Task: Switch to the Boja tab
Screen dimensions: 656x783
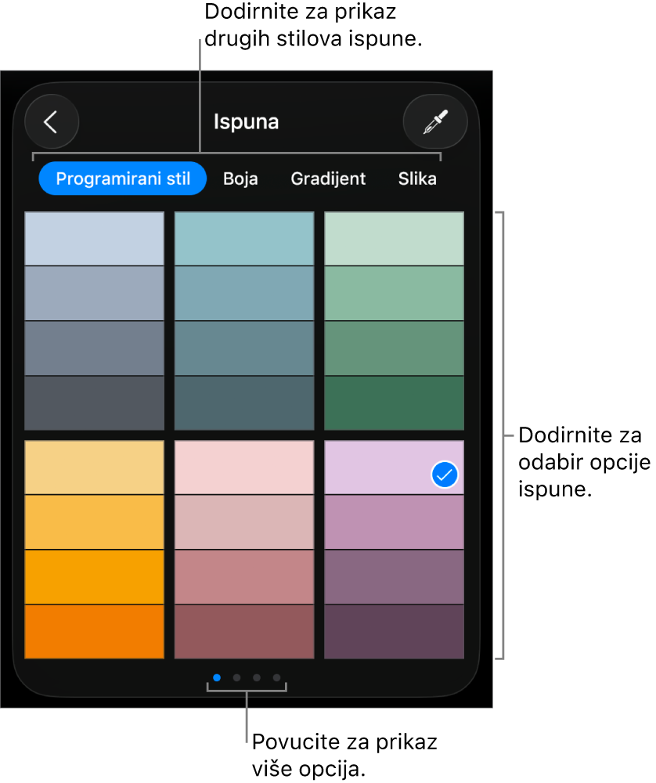Action: coord(240,179)
